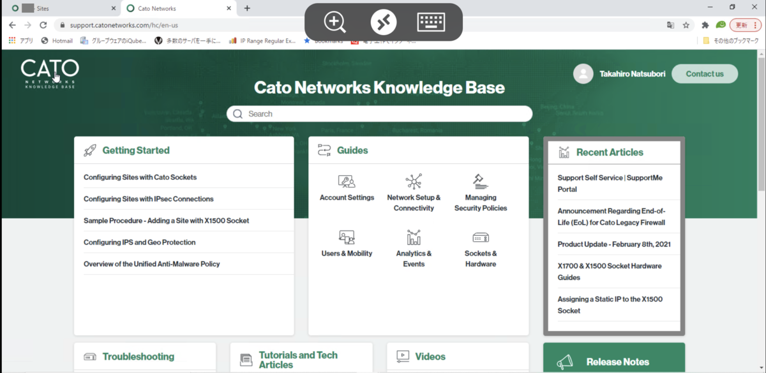Click the Contact us button
Screen dimensions: 766x373
click(x=705, y=74)
